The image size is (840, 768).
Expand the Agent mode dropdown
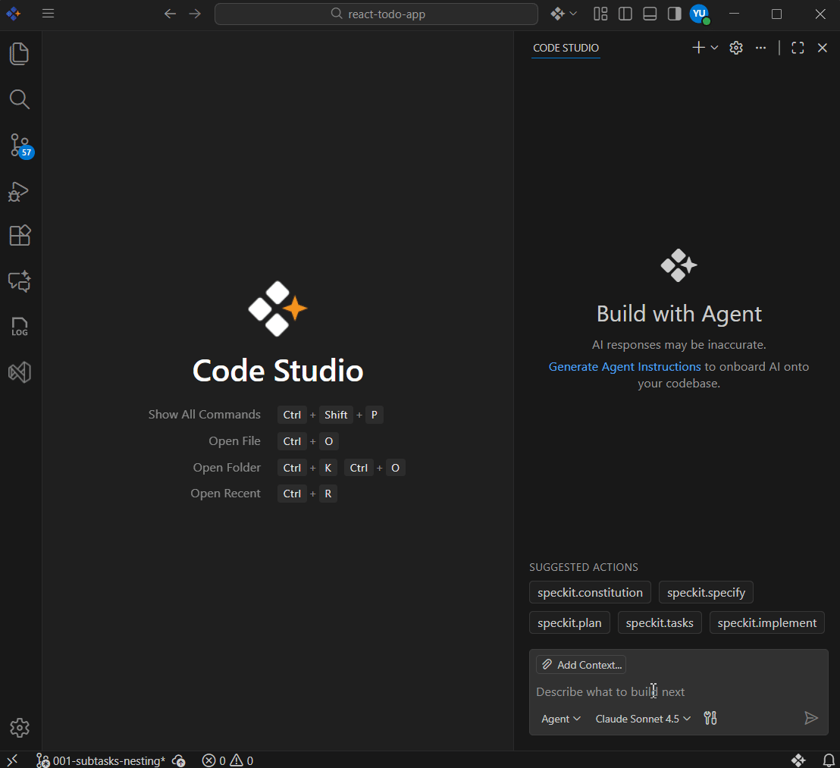click(561, 719)
